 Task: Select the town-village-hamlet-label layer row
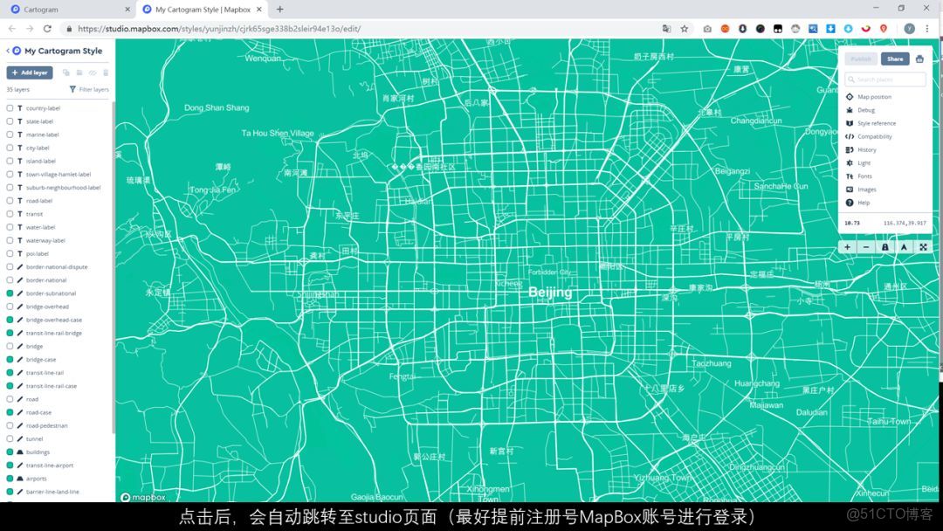coord(58,175)
